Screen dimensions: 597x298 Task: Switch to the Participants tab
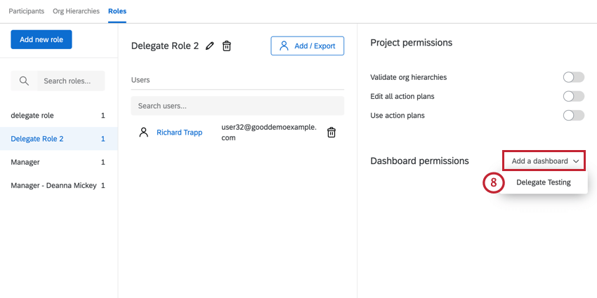tap(27, 11)
